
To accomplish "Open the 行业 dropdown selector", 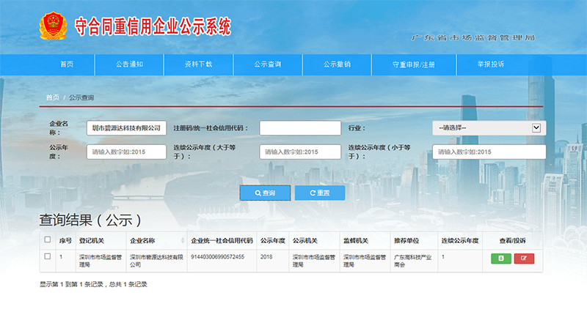I will [489, 128].
